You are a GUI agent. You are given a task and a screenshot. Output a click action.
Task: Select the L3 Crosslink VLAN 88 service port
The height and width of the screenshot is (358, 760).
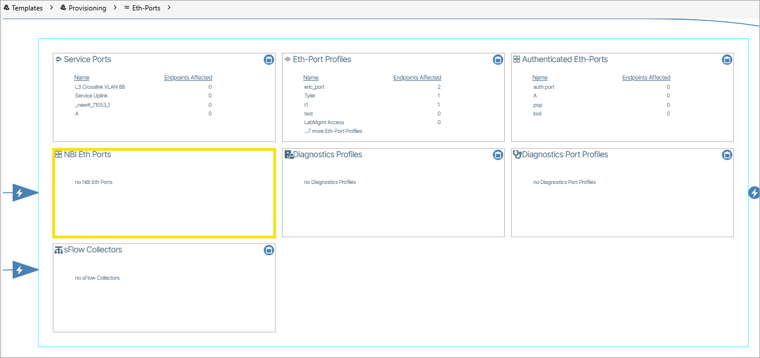tap(99, 87)
